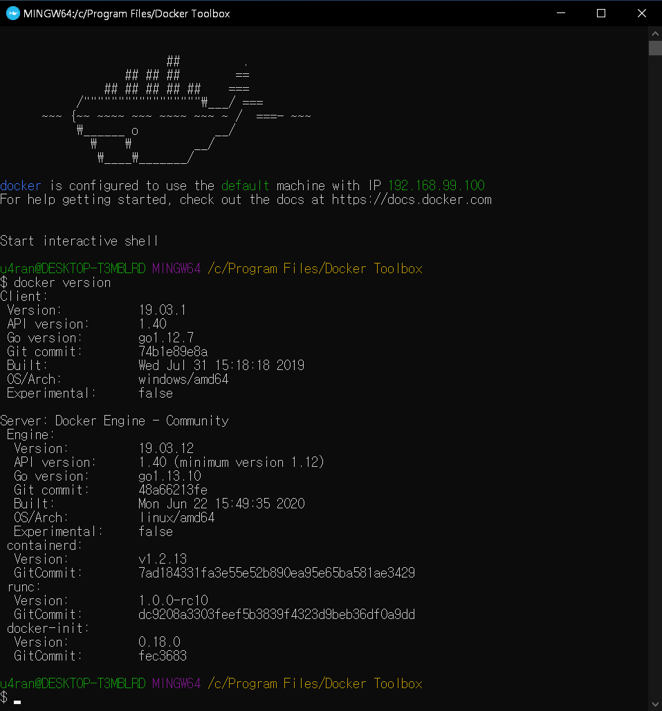662x711 pixels.
Task: Click server engine version 19.03.12
Action: (x=166, y=448)
